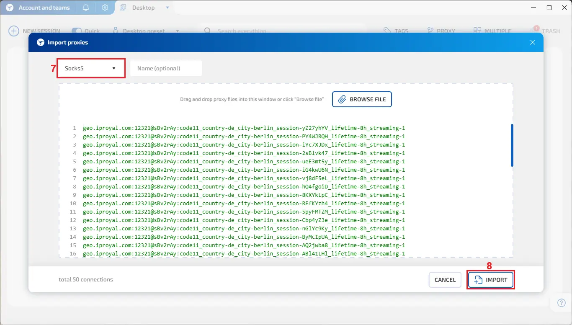Expand the Desktop preset dropdown arrow
Image resolution: width=572 pixels, height=325 pixels.
(x=177, y=31)
